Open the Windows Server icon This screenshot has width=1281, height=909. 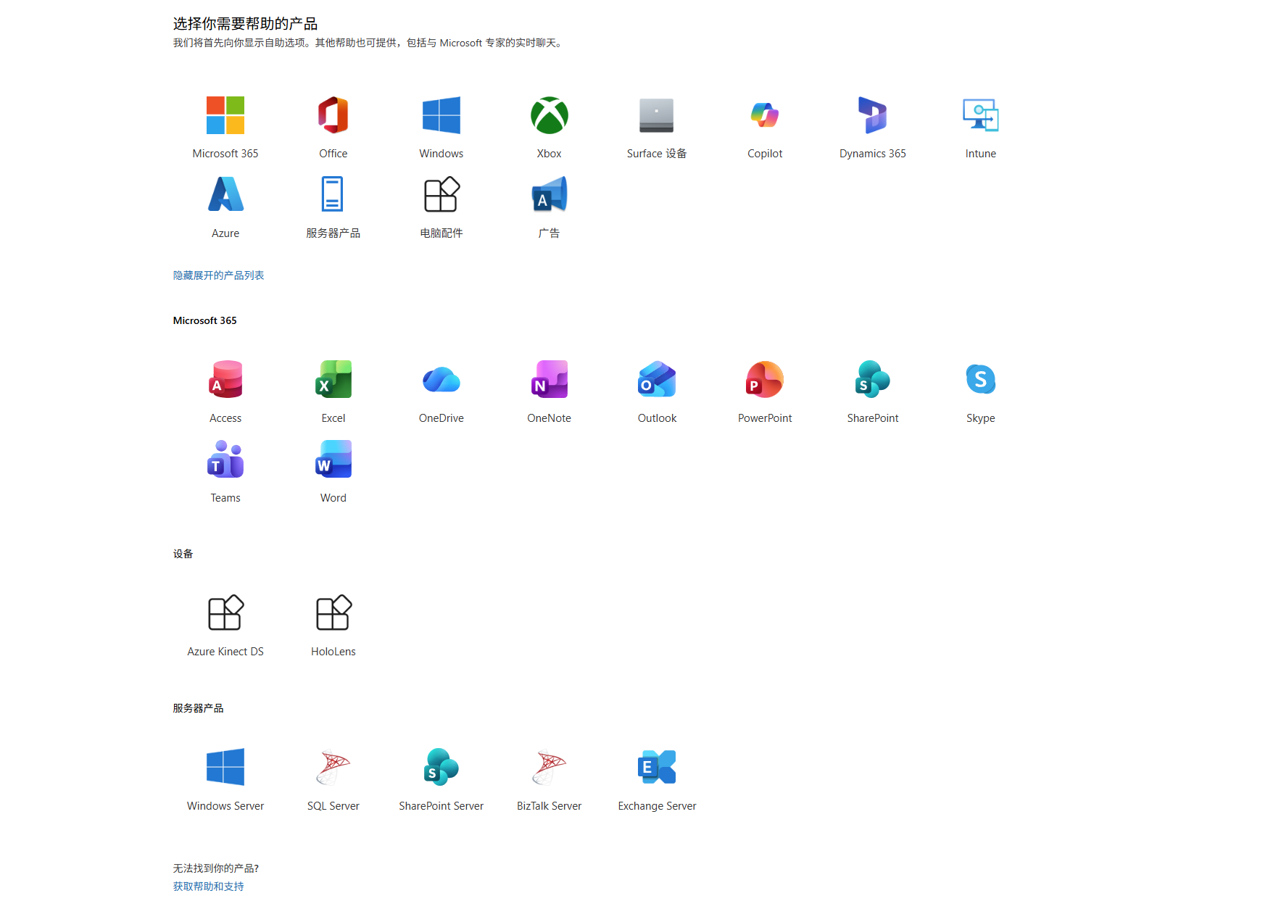pyautogui.click(x=225, y=767)
